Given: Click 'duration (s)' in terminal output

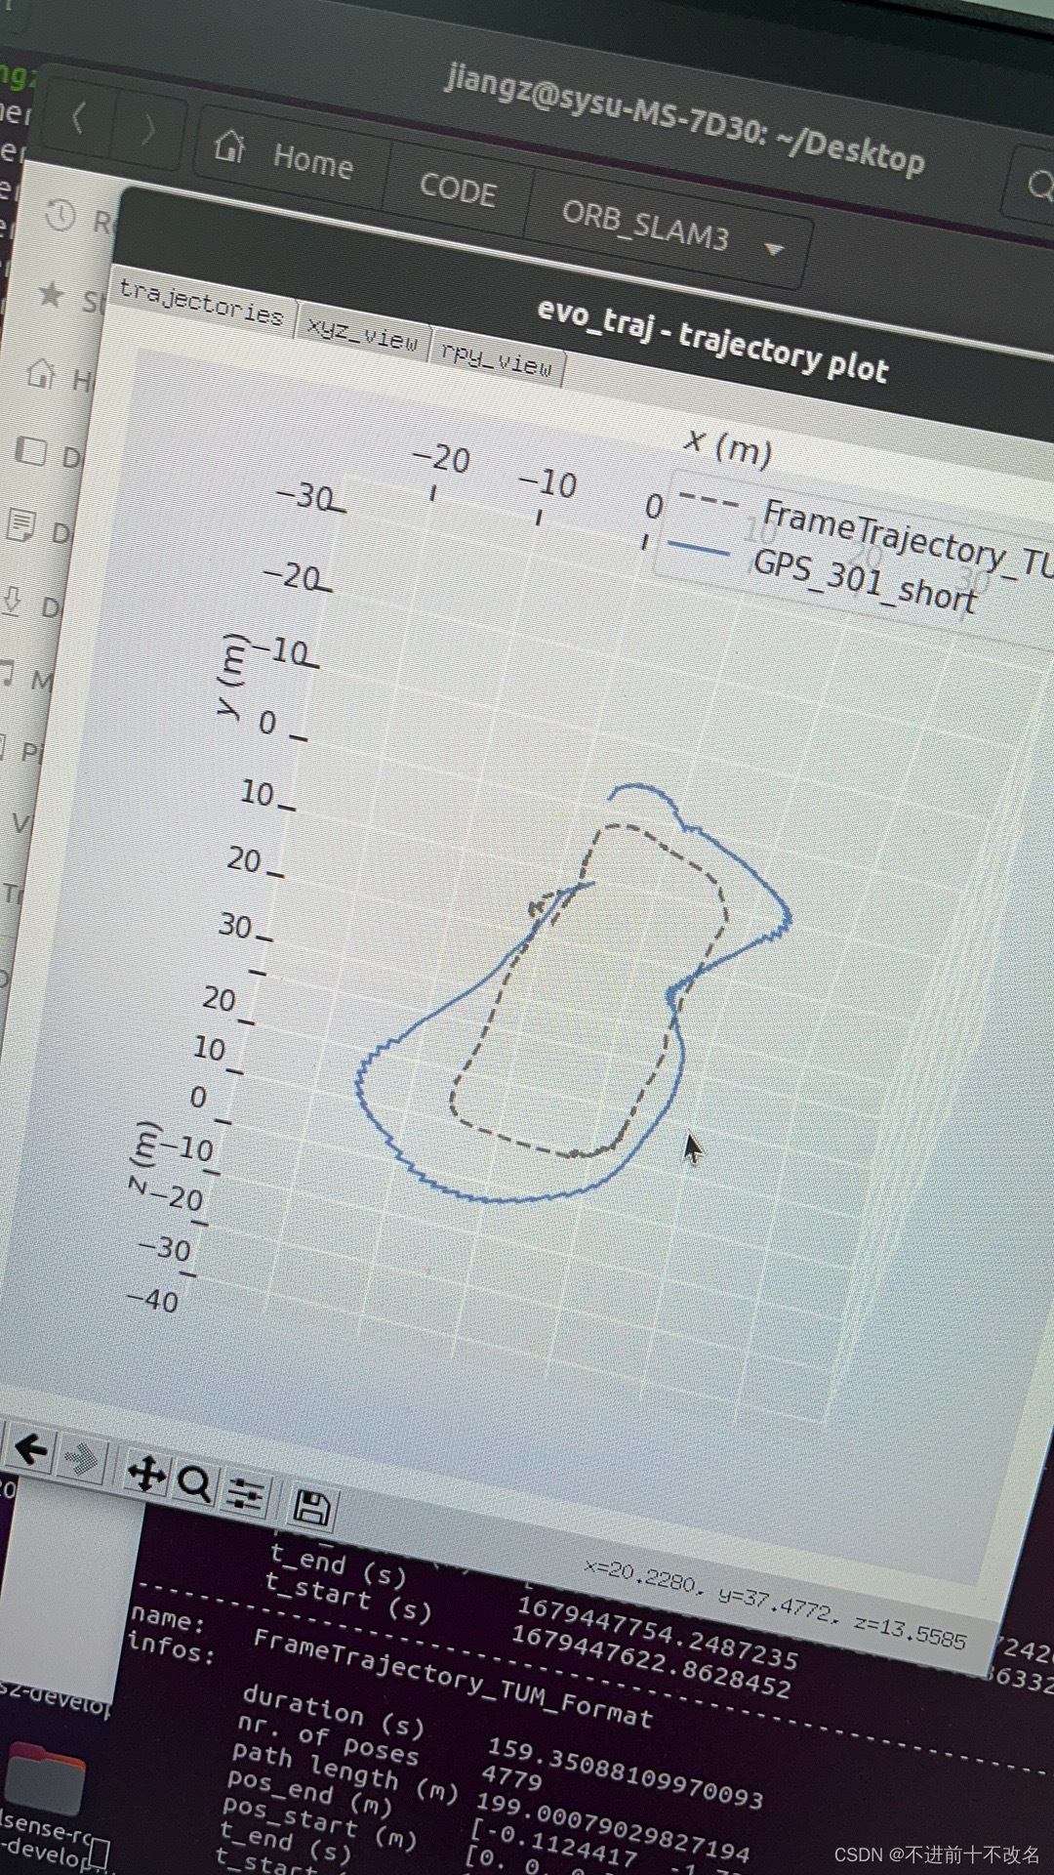Looking at the screenshot, I should (x=334, y=1711).
